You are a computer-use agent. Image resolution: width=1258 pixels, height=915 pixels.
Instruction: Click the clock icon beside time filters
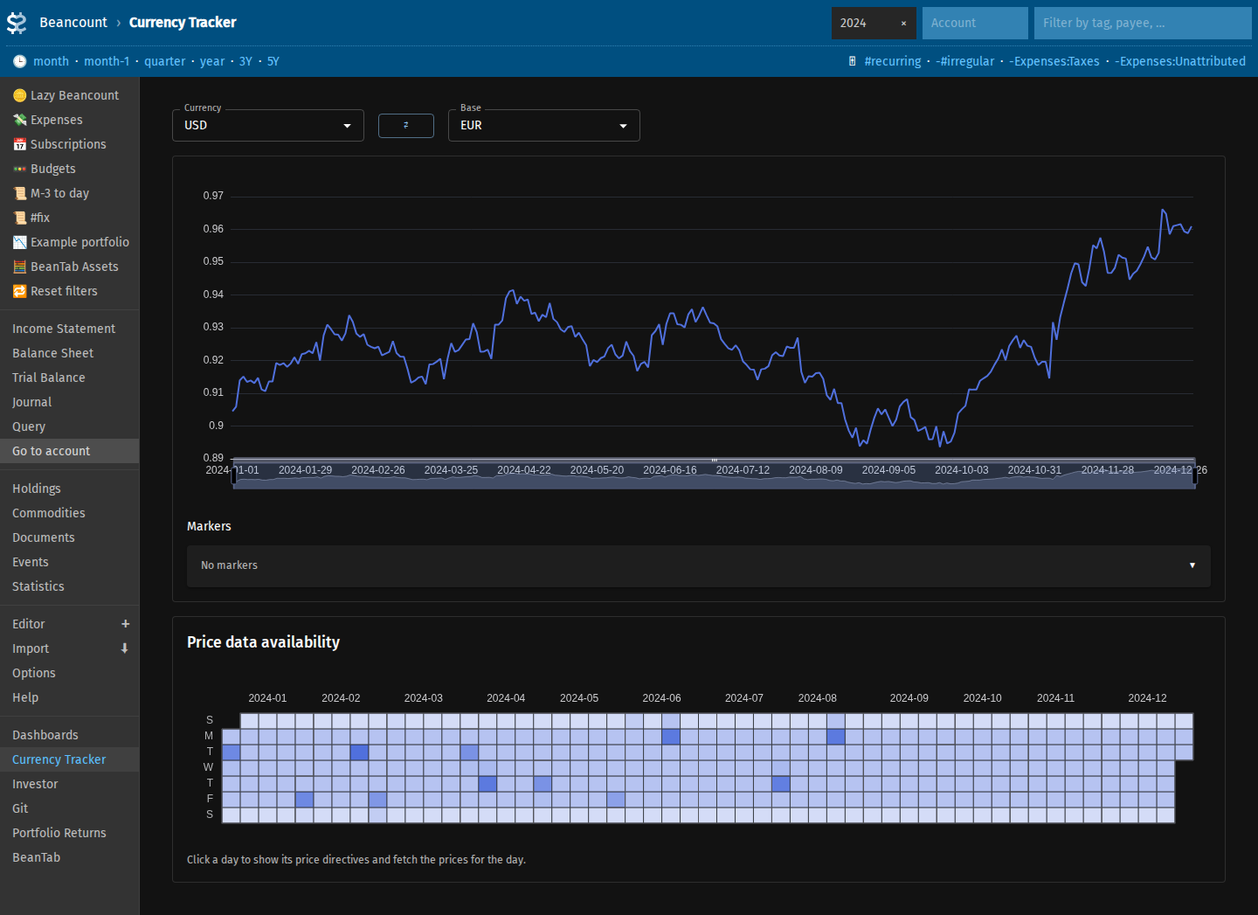tap(19, 61)
